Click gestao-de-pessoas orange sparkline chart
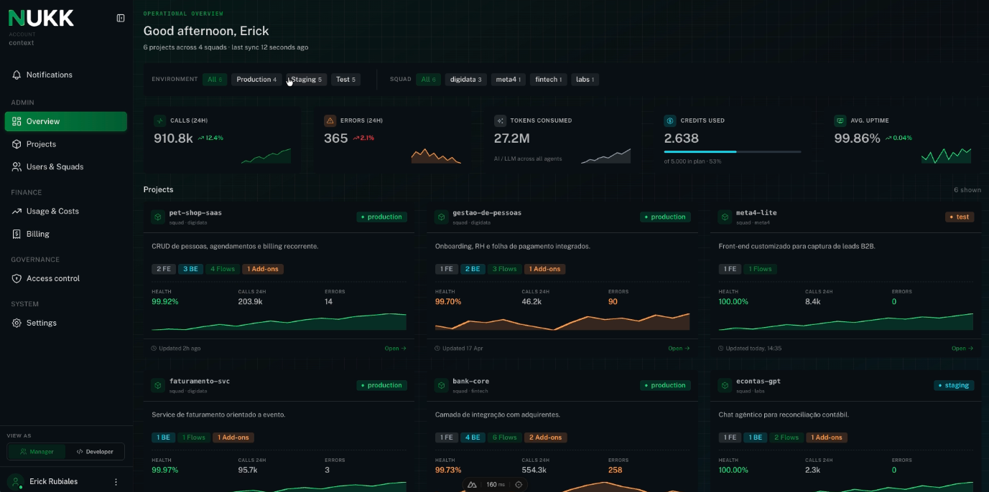 (x=562, y=321)
